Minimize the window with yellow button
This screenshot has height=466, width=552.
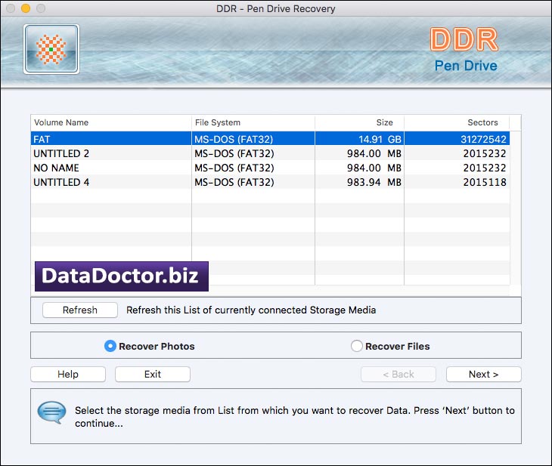pyautogui.click(x=25, y=8)
